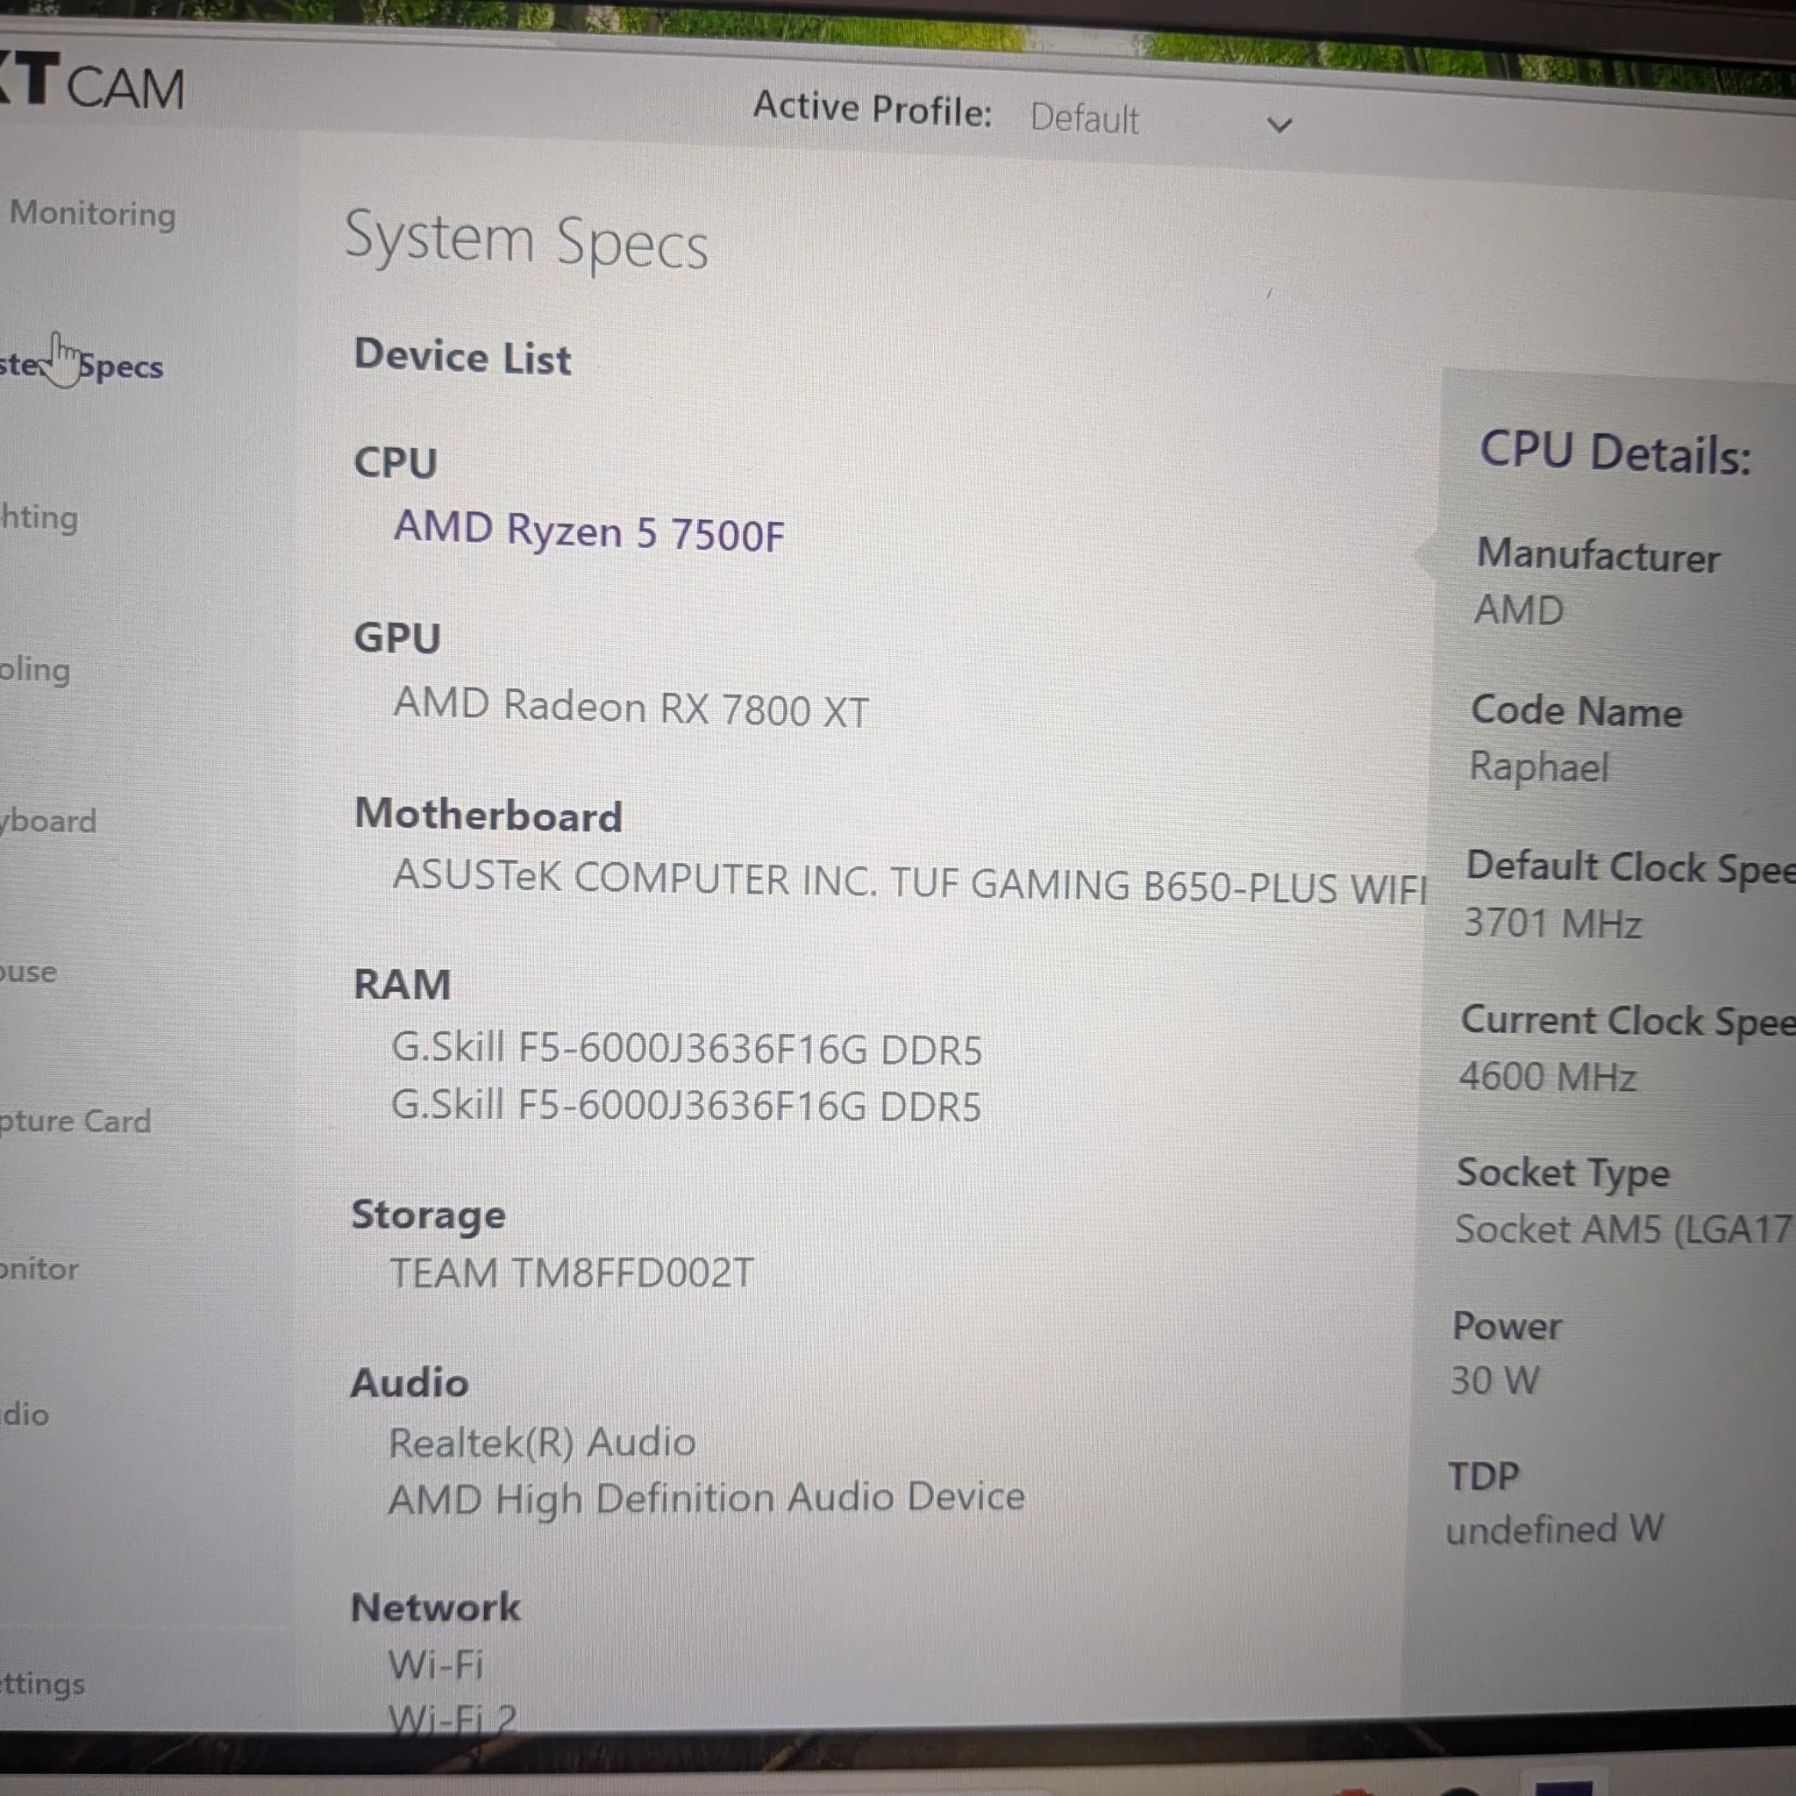The height and width of the screenshot is (1796, 1796).
Task: Click the 30 W power value
Action: (x=1495, y=1380)
